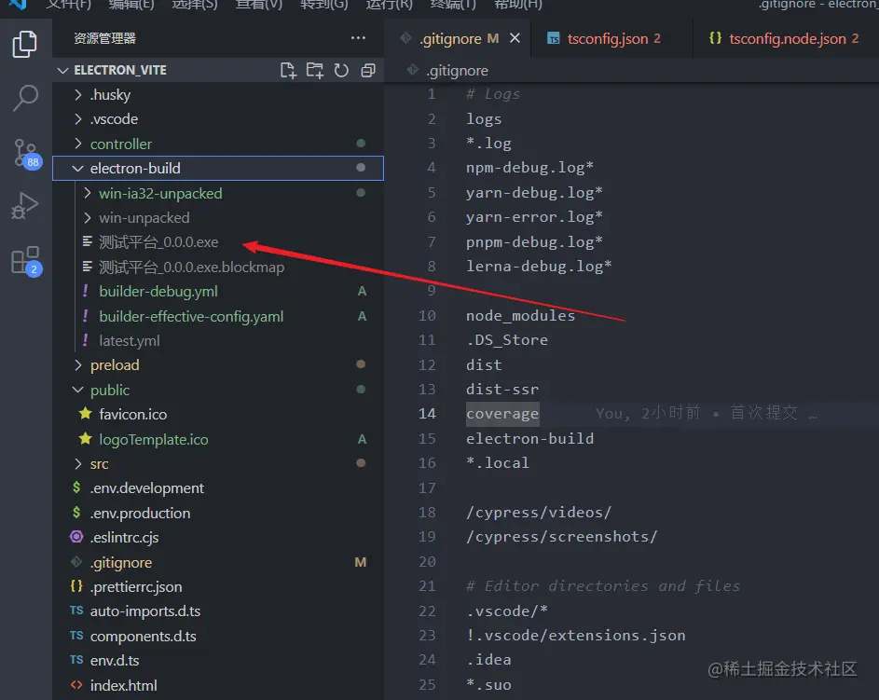Collapse all folders in explorer
Image resolution: width=879 pixels, height=700 pixels.
click(368, 70)
